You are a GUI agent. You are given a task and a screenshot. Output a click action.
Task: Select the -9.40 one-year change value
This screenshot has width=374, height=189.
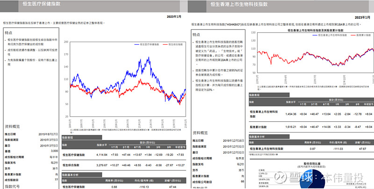(148, 165)
